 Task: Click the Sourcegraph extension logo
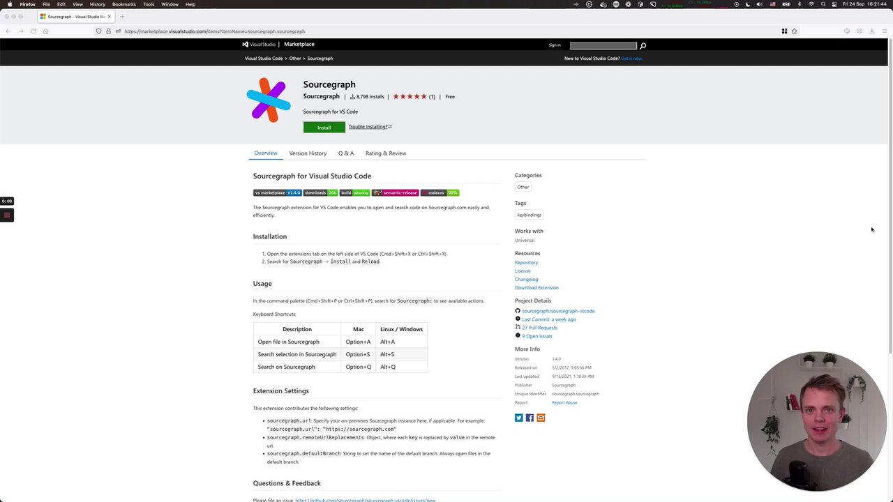coord(269,100)
